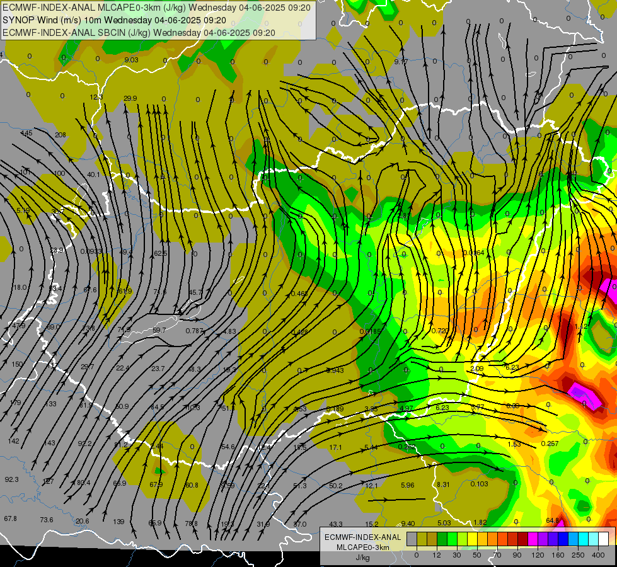The image size is (617, 567).
Task: Click the map value 0.943
Action: click(x=335, y=370)
